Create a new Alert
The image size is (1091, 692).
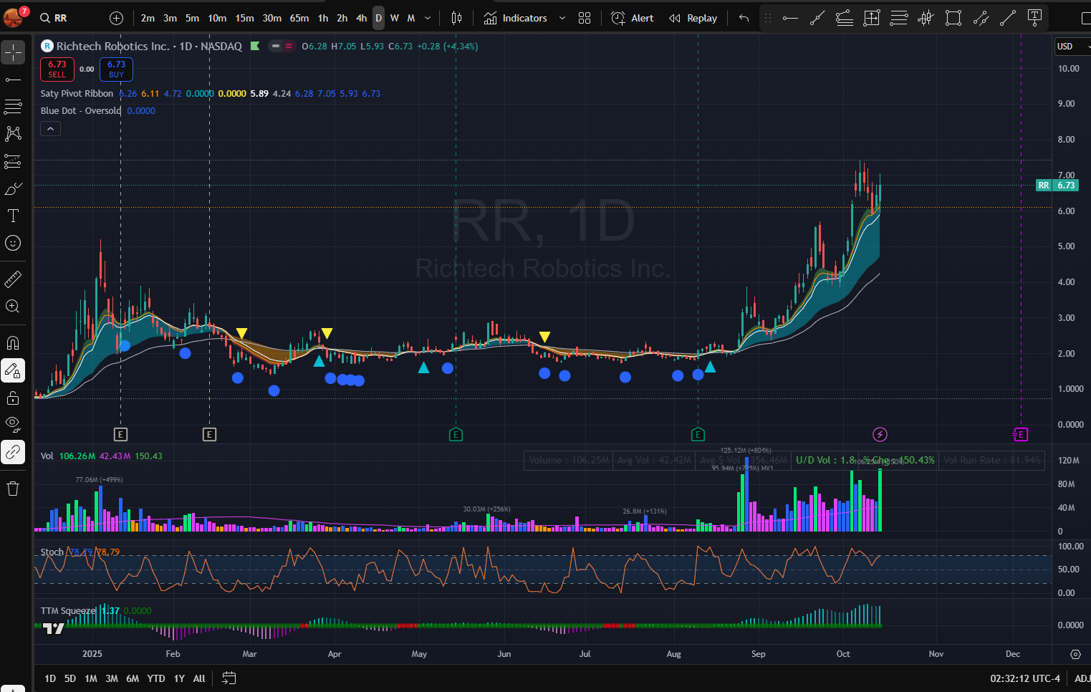633,18
